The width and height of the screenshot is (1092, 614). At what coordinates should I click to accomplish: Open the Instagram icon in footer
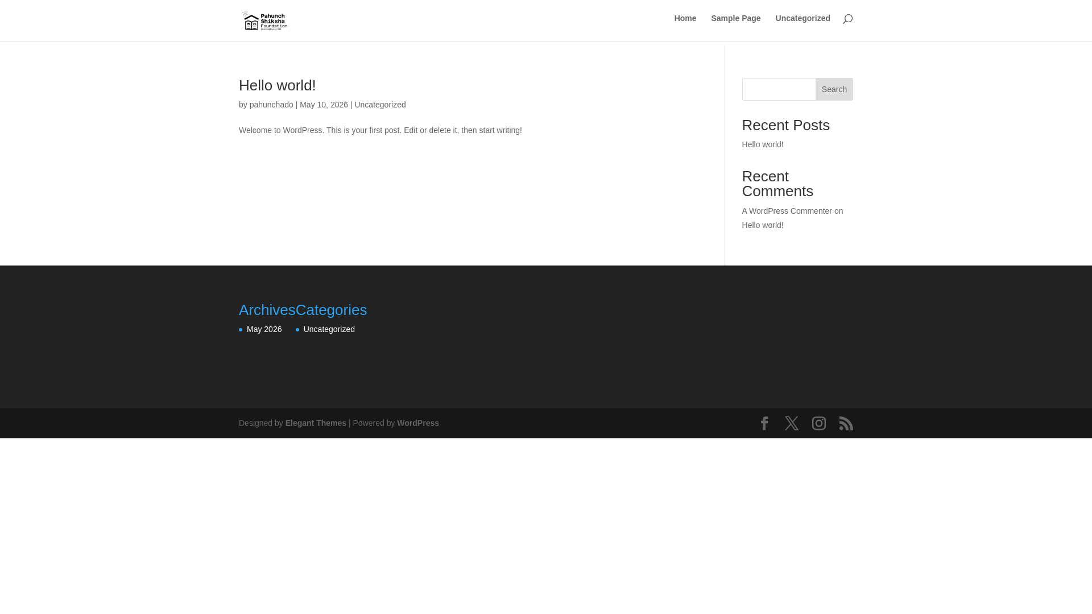click(819, 423)
